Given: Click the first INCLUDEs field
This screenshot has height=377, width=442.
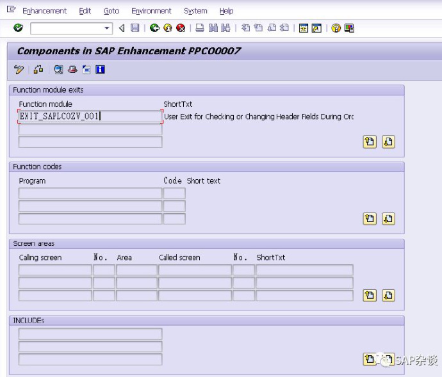Looking at the screenshot, I should tap(90, 333).
